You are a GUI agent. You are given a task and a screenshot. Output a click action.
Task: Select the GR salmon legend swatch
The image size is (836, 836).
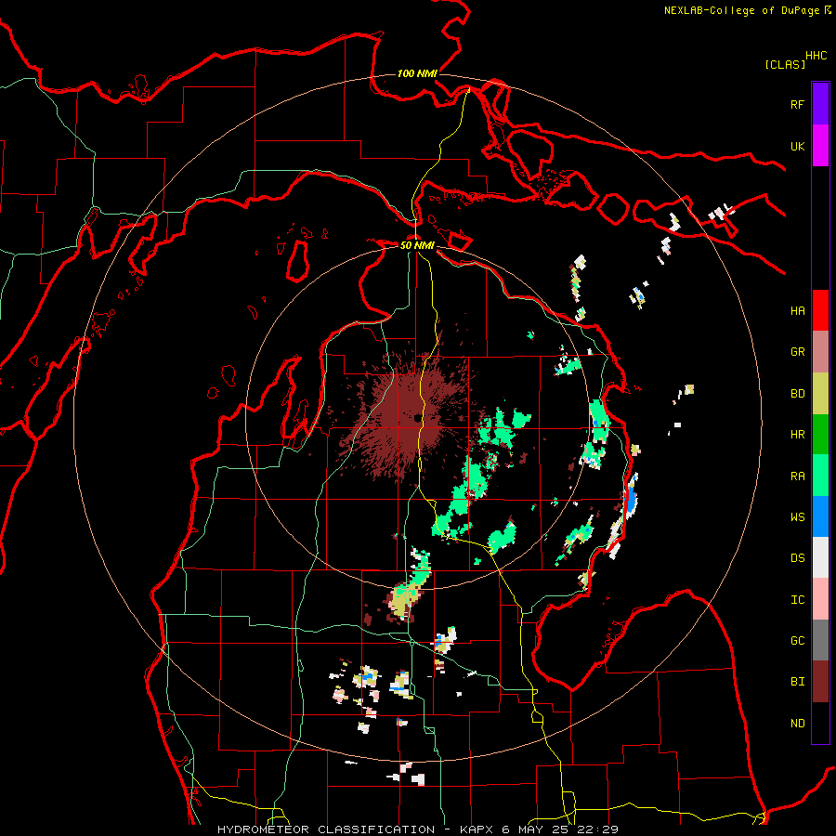pyautogui.click(x=820, y=352)
